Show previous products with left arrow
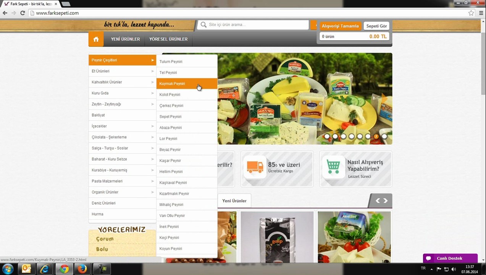486x275 pixels. coord(378,201)
